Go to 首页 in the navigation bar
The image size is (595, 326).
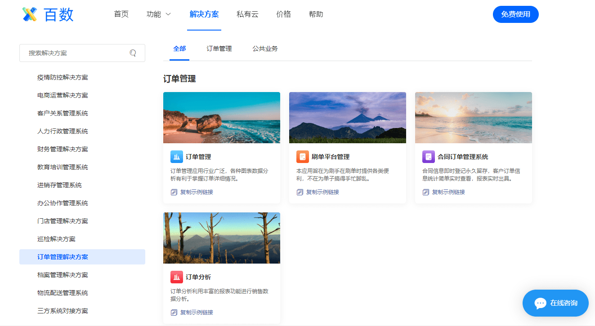tap(121, 14)
